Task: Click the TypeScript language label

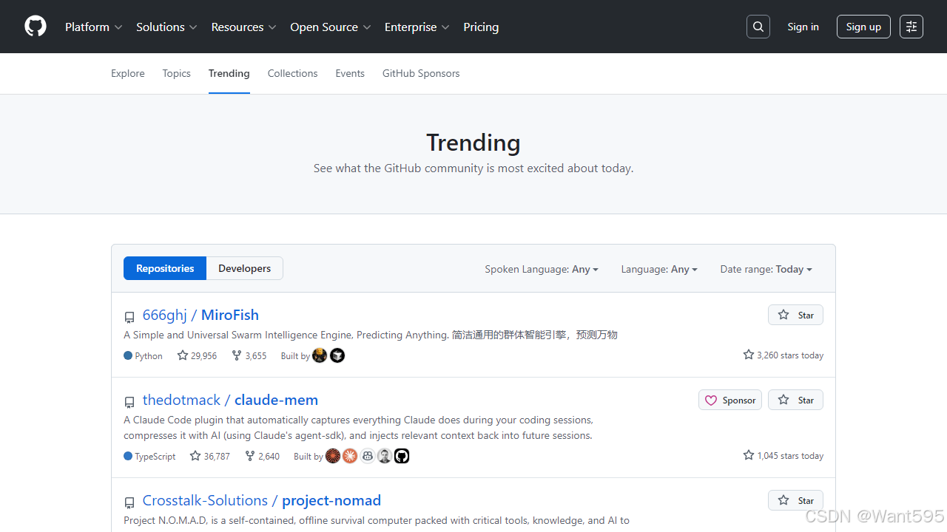Action: click(x=150, y=456)
